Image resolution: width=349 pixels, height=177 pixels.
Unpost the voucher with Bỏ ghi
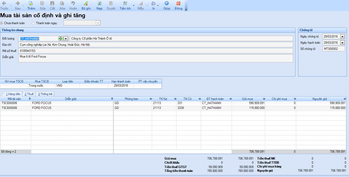coord(86,5)
